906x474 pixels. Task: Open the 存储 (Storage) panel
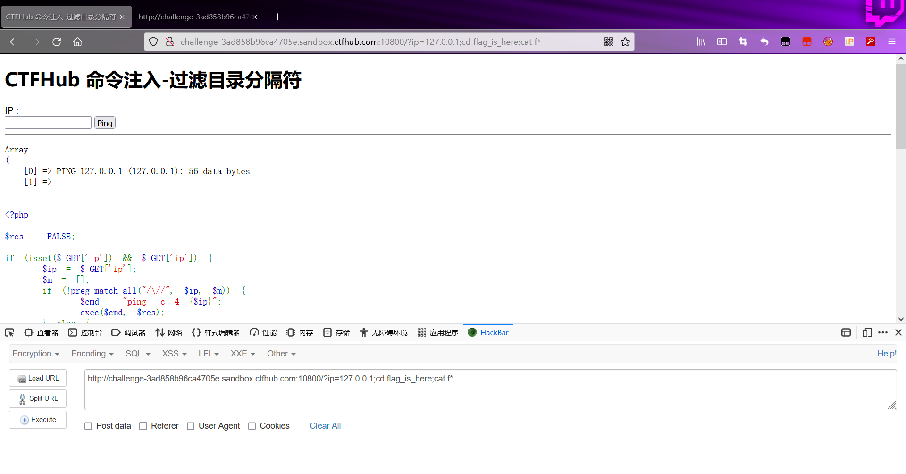tap(336, 332)
